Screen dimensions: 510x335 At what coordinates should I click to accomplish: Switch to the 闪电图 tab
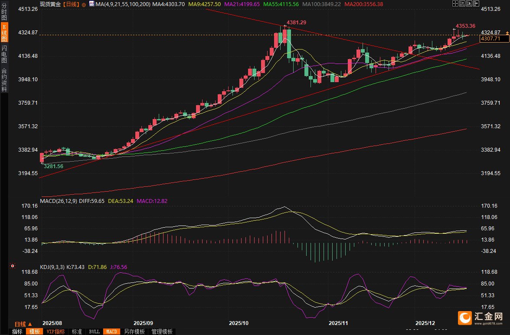point(4,54)
